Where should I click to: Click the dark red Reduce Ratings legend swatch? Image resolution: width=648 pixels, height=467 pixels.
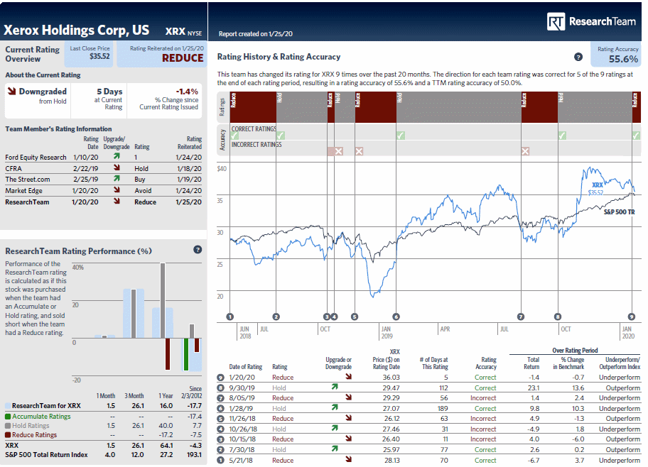(x=8, y=435)
